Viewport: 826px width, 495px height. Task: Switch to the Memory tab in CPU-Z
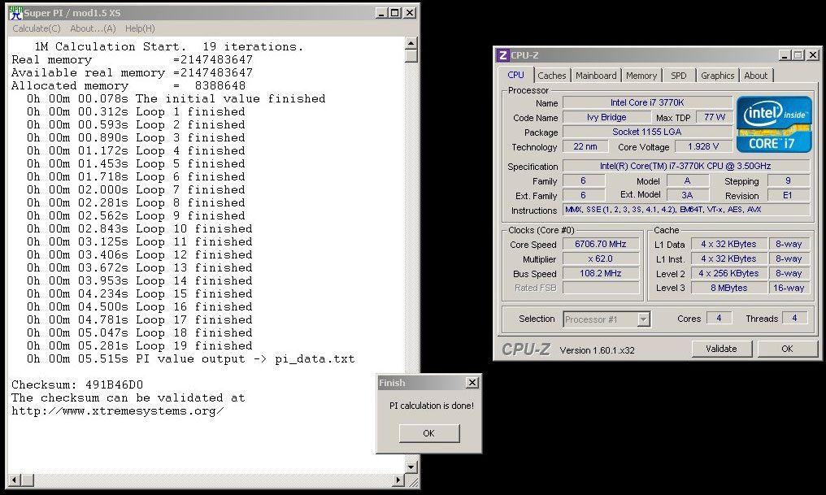[641, 76]
